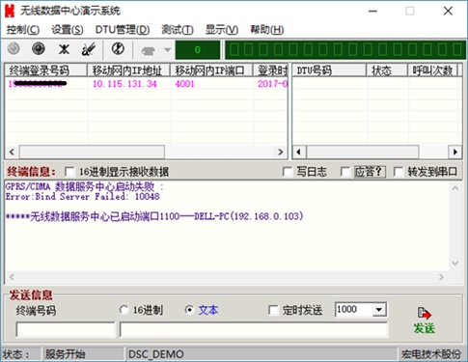Click the wrench and brush settings icon
468x362 pixels.
tap(88, 49)
